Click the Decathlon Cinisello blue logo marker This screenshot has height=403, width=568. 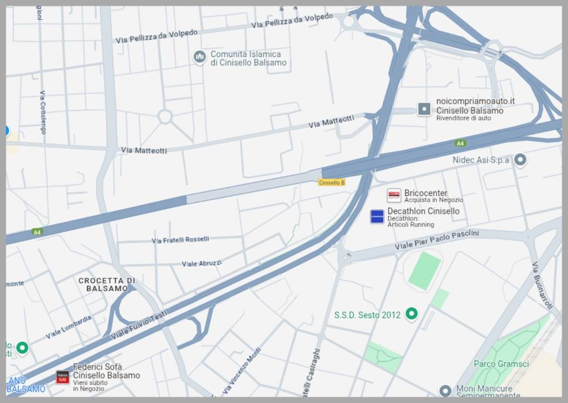click(377, 216)
